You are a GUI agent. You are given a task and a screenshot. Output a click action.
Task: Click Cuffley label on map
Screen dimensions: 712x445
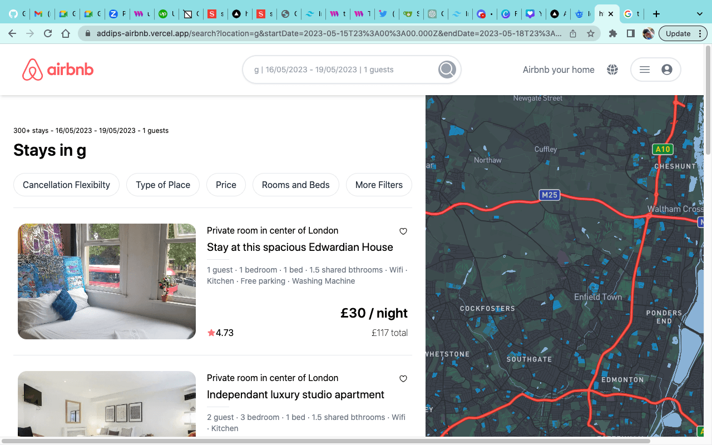[x=546, y=149]
